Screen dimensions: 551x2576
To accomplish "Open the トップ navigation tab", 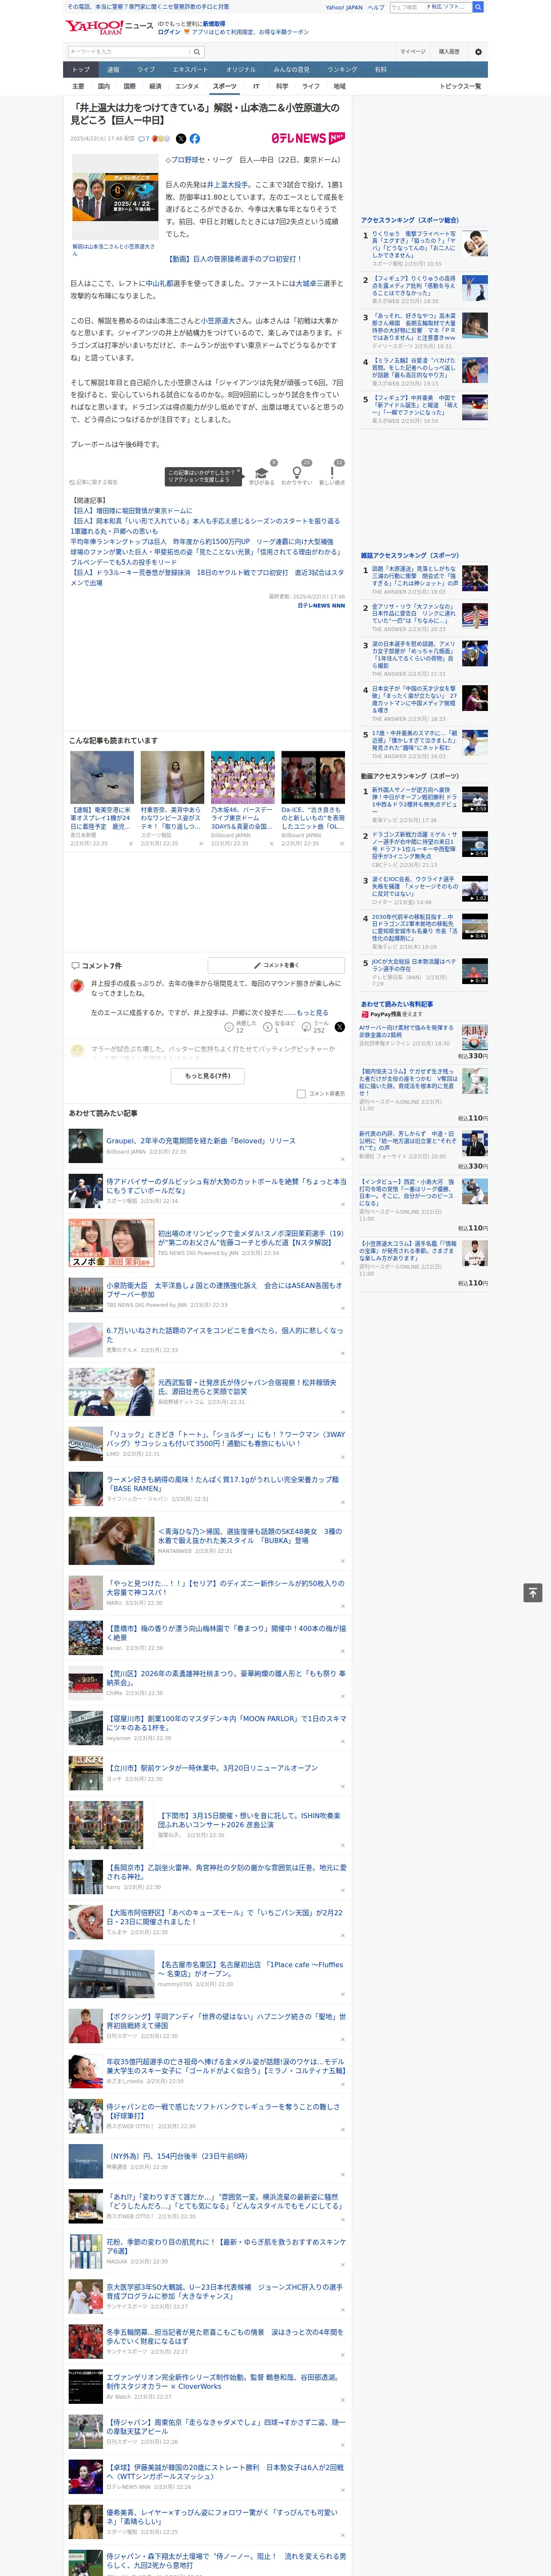I will (x=81, y=70).
